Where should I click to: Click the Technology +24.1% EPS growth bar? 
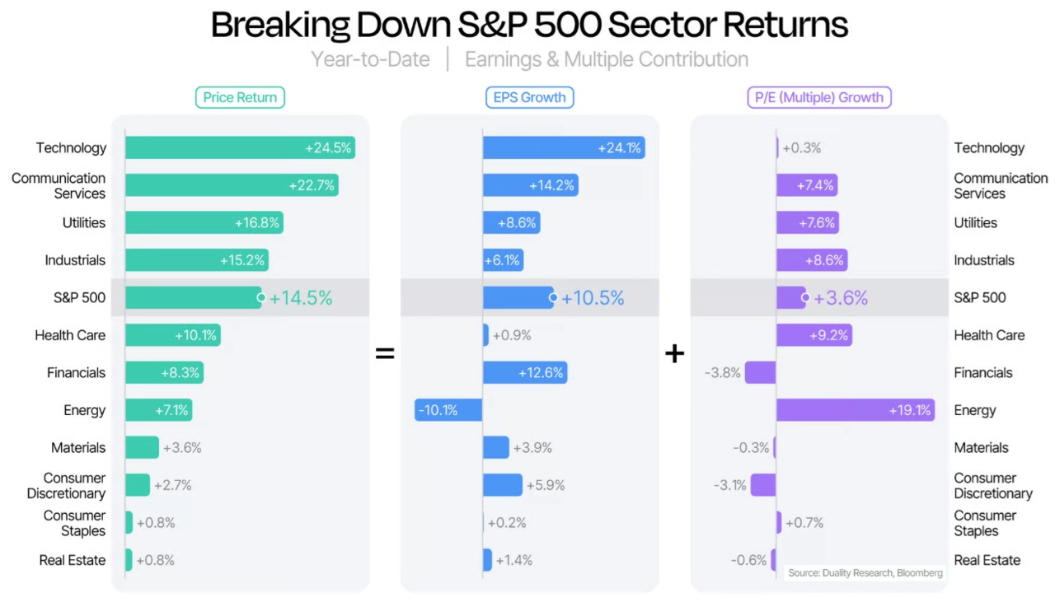click(564, 148)
